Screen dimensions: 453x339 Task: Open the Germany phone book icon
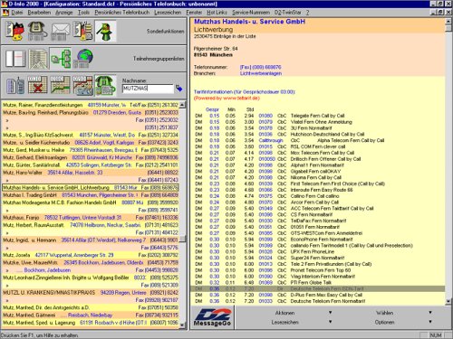(x=14, y=31)
